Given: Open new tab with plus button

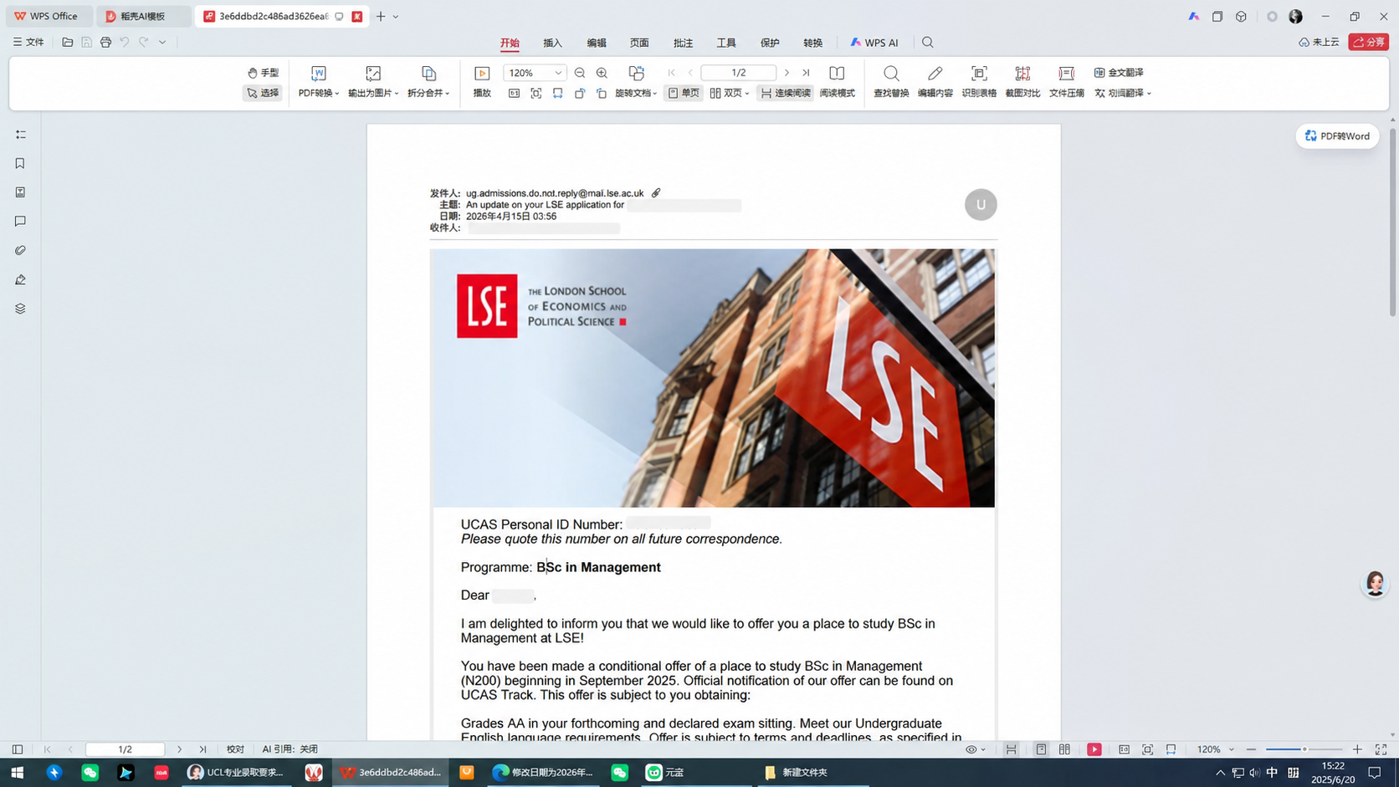Looking at the screenshot, I should [x=381, y=16].
